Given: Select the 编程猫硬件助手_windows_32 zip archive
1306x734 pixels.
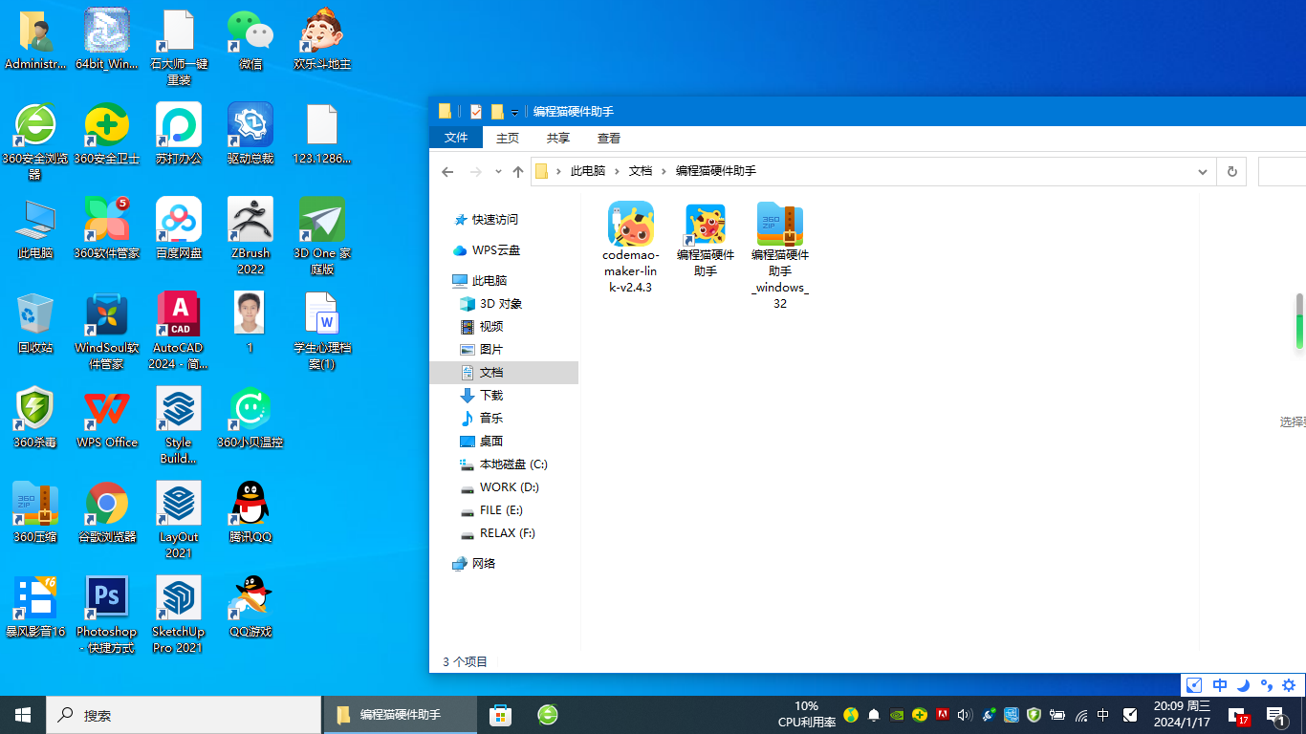Looking at the screenshot, I should point(780,255).
